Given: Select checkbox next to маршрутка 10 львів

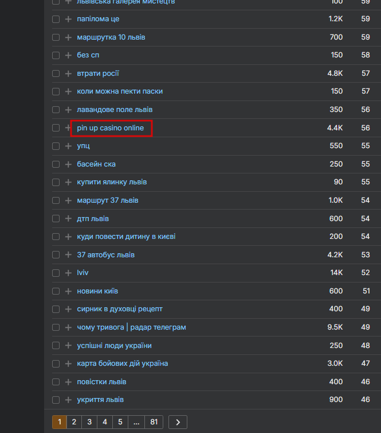Looking at the screenshot, I should (56, 37).
